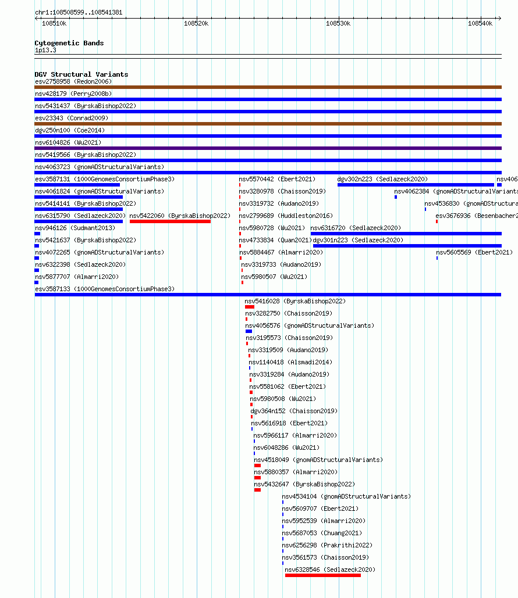Click nsv4733834 (Quan2021) label
The image size is (518, 598).
[x=275, y=240]
